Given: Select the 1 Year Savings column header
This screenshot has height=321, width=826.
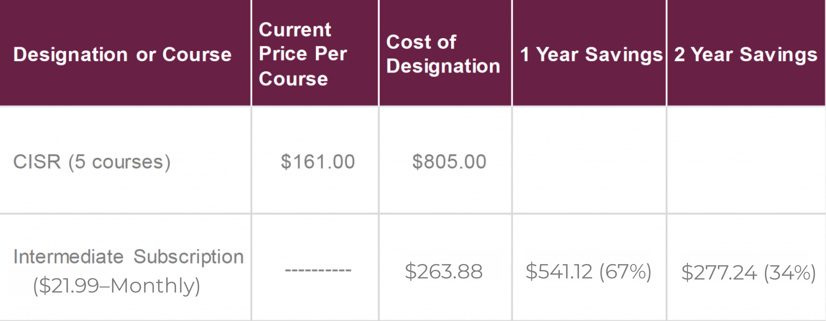Looking at the screenshot, I should coord(591,54).
